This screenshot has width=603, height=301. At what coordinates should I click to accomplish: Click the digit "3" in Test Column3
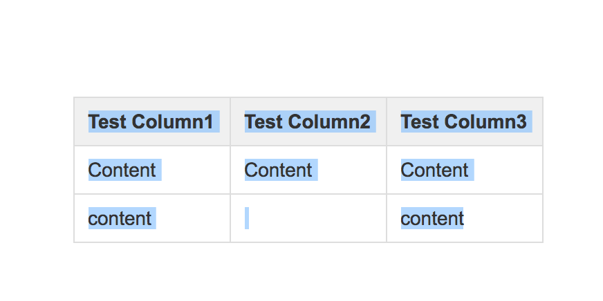coord(521,122)
